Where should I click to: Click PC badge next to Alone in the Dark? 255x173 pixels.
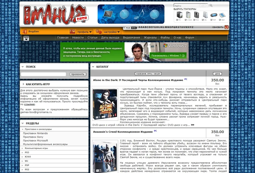186,79
